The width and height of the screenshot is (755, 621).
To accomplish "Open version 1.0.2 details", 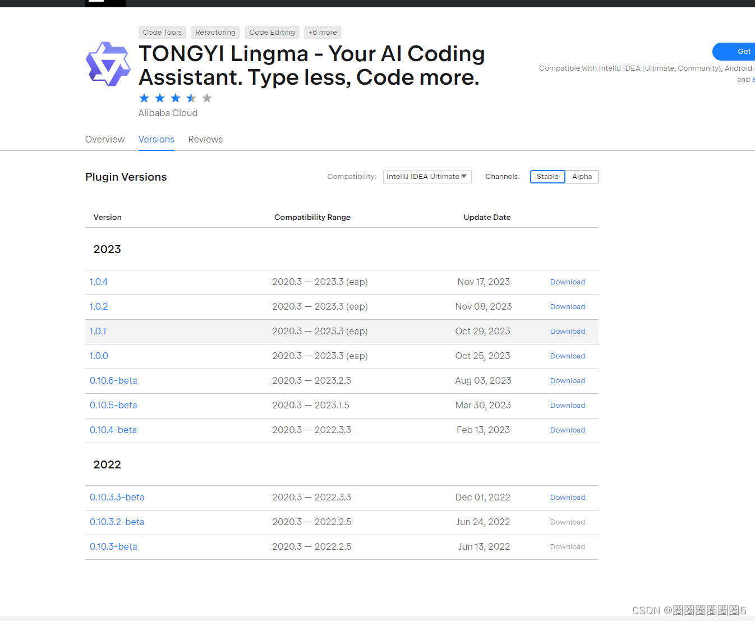I will (99, 307).
